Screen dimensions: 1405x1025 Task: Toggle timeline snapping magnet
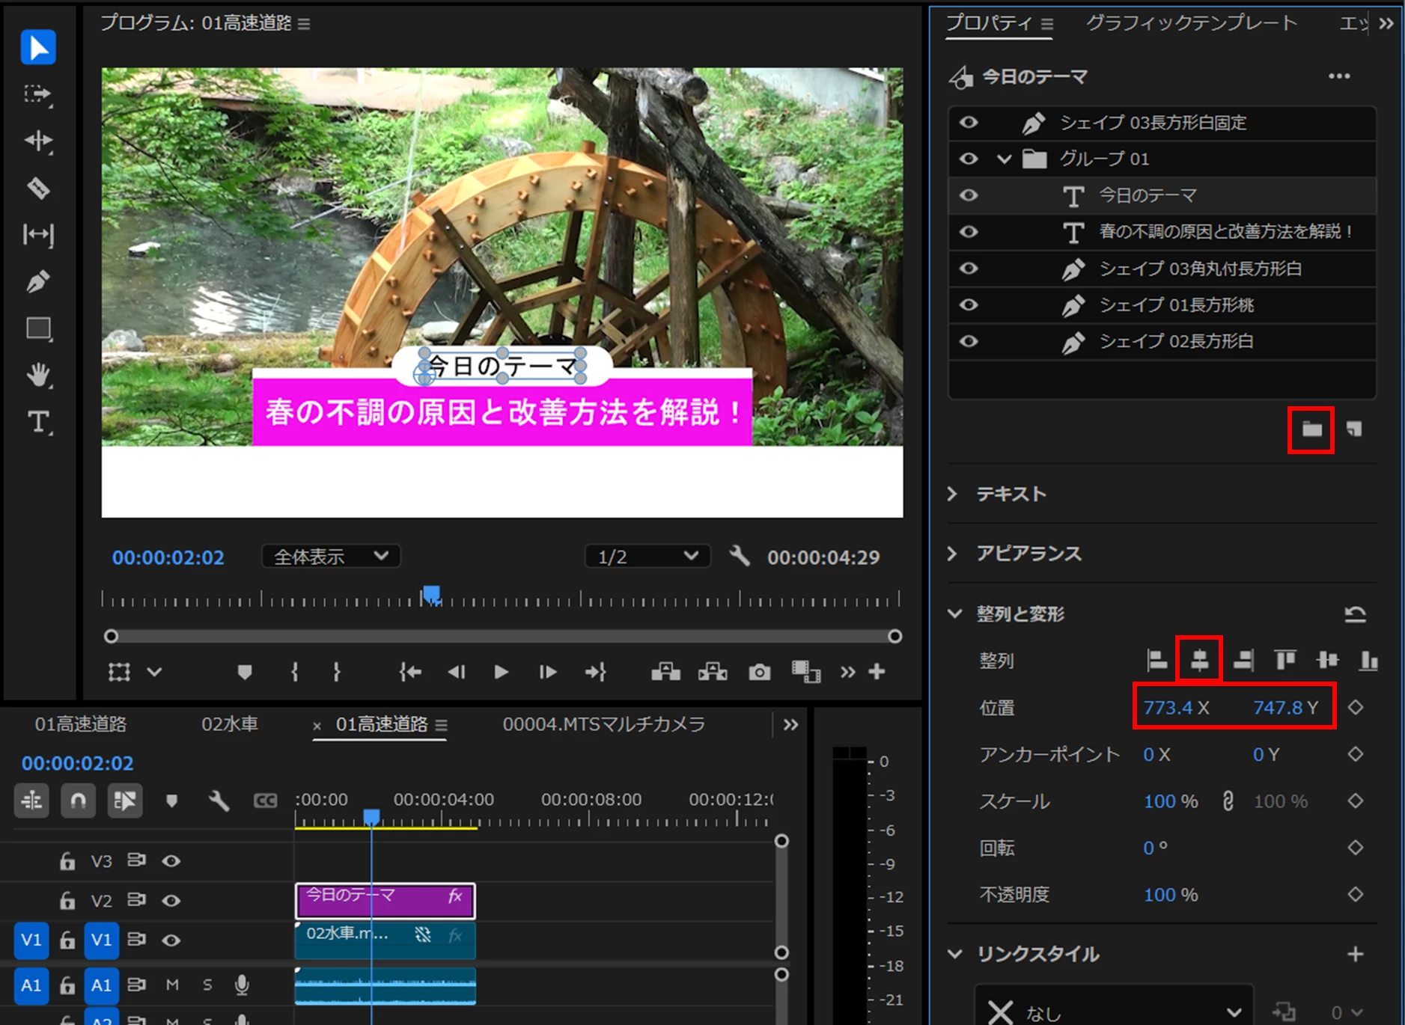pos(78,801)
